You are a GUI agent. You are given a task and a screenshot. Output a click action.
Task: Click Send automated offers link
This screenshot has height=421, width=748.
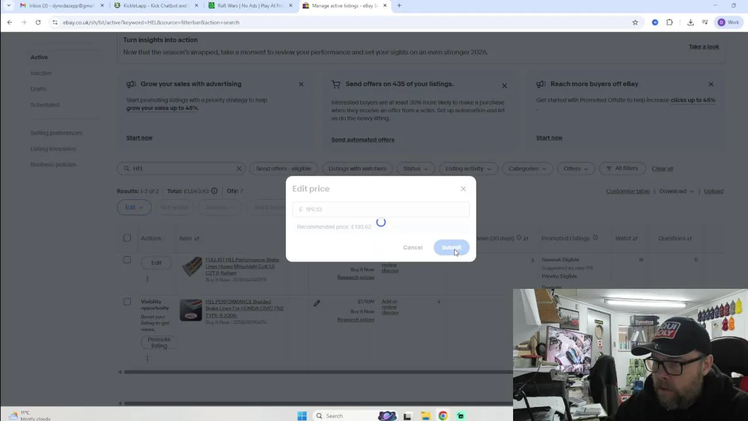(363, 140)
